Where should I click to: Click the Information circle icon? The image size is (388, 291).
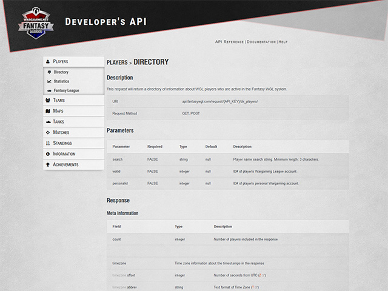(48, 154)
